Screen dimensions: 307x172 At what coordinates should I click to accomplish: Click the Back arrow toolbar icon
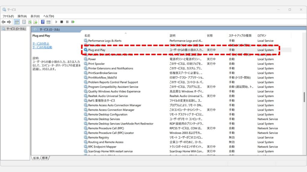click(x=3, y=22)
